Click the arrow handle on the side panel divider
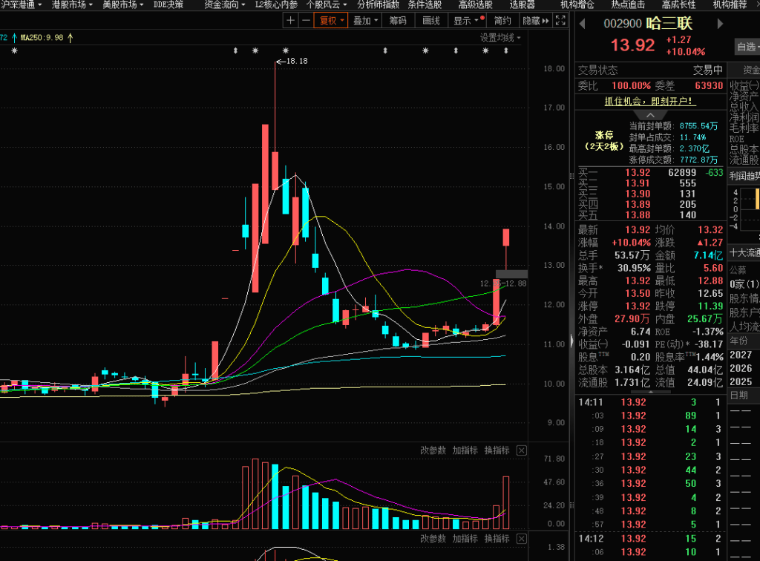The image size is (760, 561). (x=572, y=341)
